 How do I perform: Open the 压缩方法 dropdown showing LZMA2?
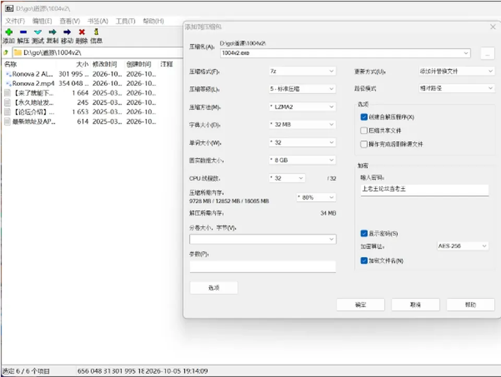click(x=302, y=107)
